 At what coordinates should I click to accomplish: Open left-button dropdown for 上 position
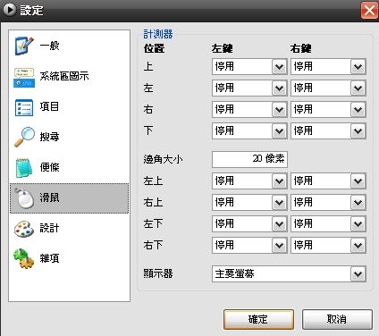(x=249, y=66)
